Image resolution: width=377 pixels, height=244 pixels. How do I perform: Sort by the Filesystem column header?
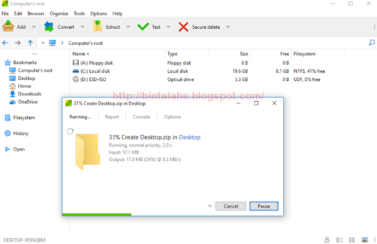(x=305, y=54)
